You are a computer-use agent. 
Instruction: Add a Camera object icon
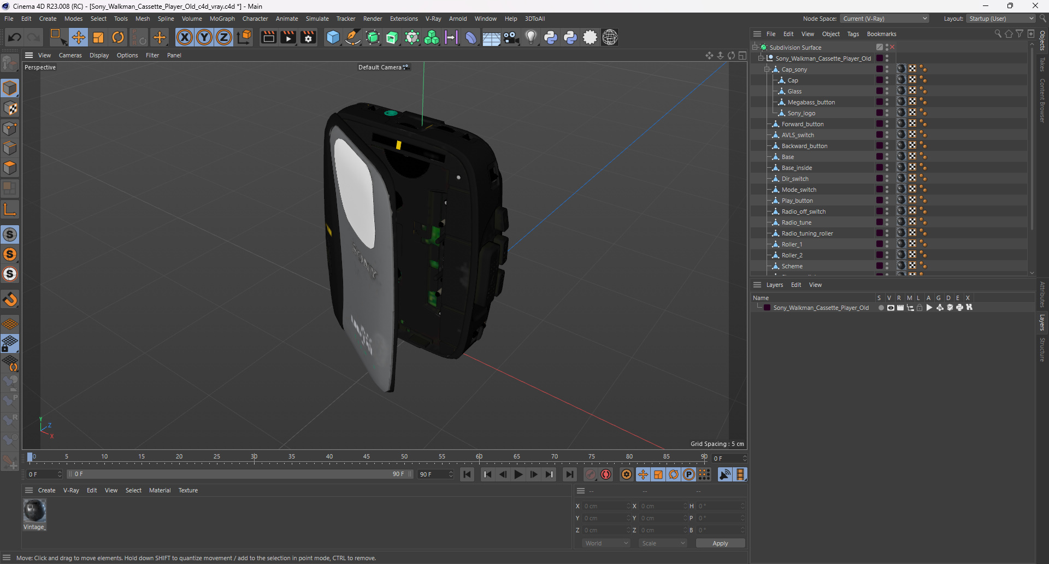[511, 37]
